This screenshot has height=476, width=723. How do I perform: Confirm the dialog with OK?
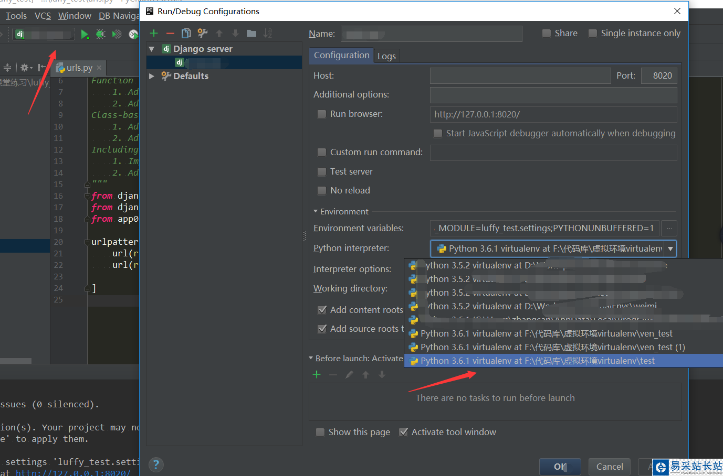click(560, 467)
